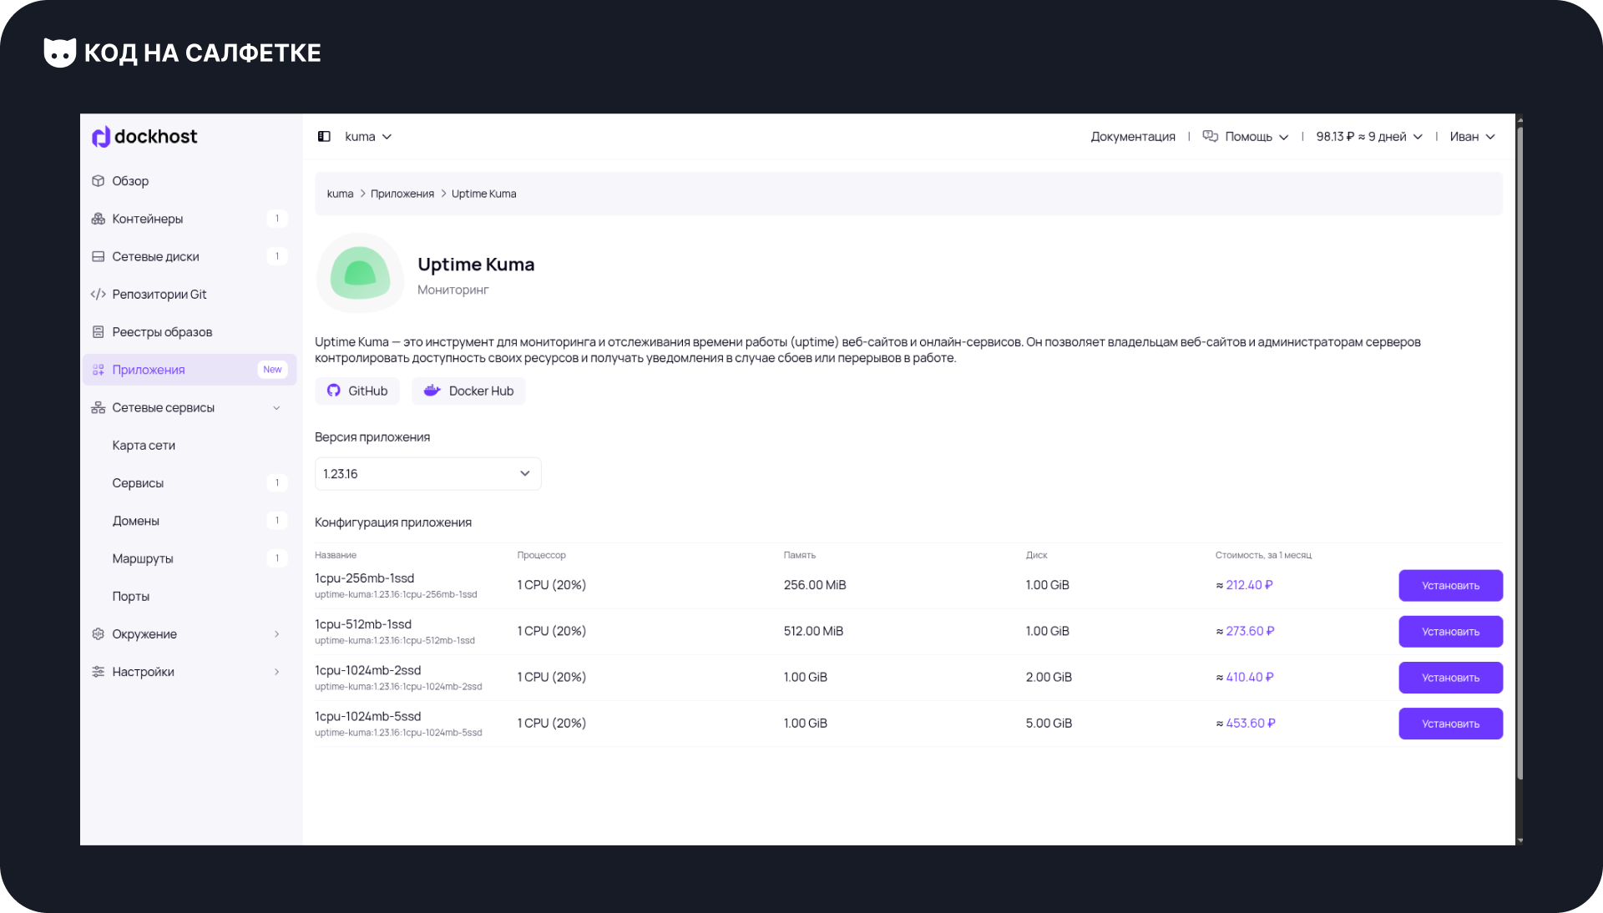Screen dimensions: 1603x913
Task: Click the Docker whale icon
Action: click(x=432, y=391)
